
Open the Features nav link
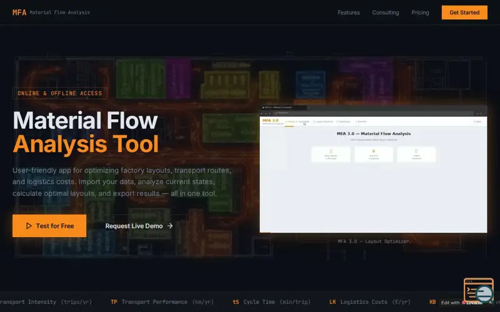point(349,12)
